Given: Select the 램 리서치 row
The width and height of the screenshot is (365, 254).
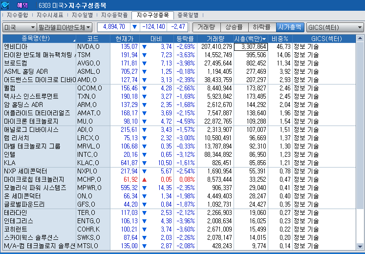Looking at the screenshot, I should [179, 138].
